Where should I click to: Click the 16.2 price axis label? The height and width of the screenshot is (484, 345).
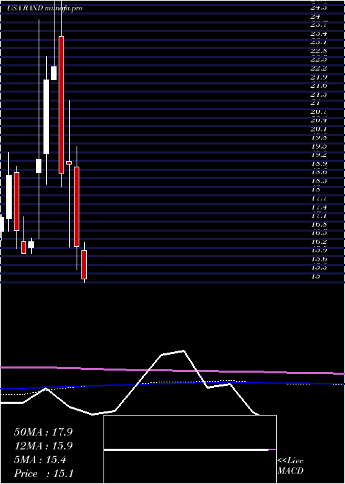point(319,241)
